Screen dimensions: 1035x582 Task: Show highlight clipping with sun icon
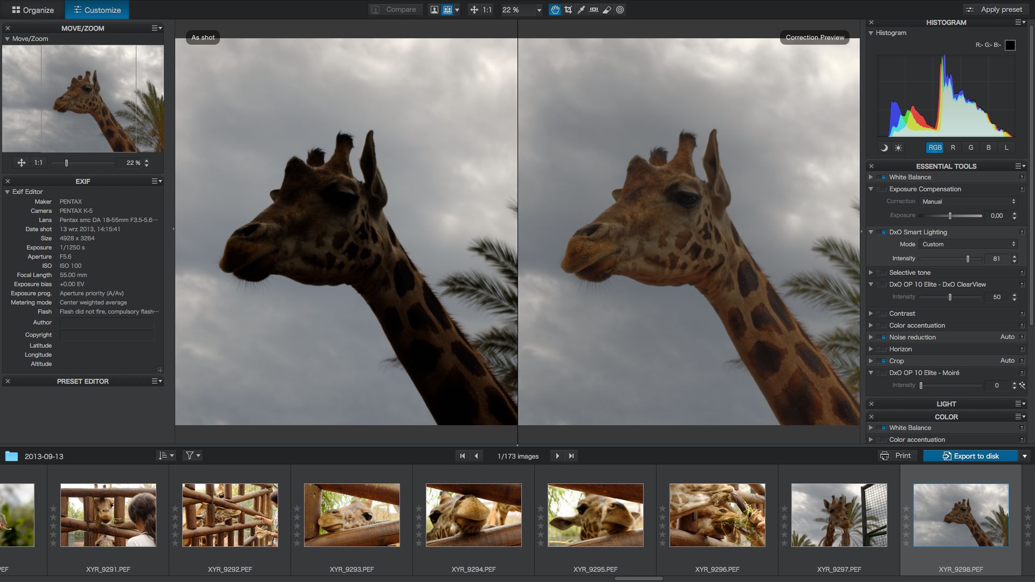coord(898,148)
